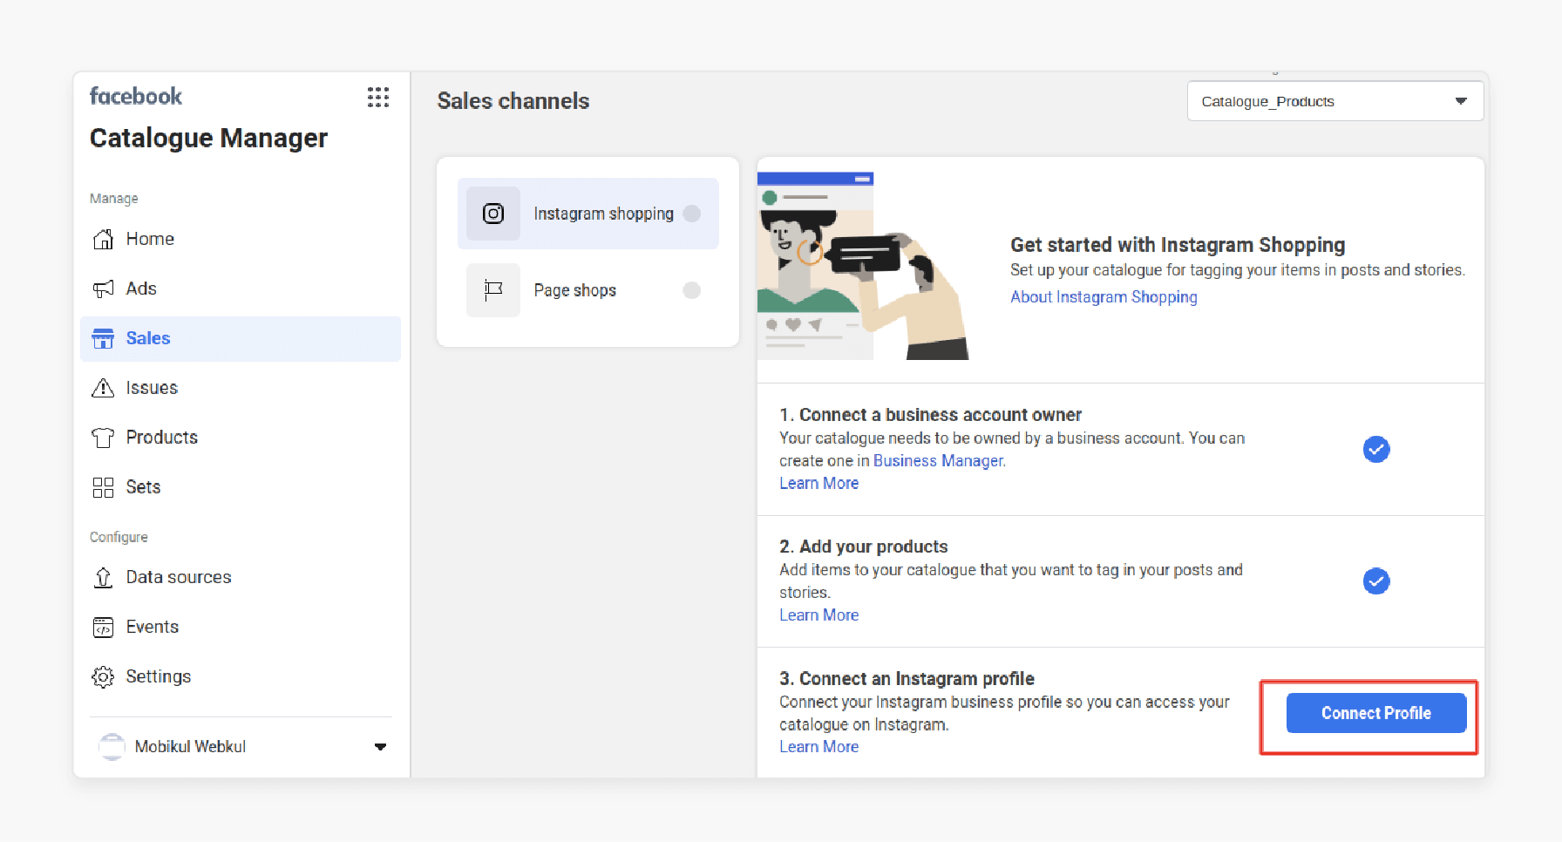Click the Catalogue Manager title
The height and width of the screenshot is (842, 1562).
[208, 138]
